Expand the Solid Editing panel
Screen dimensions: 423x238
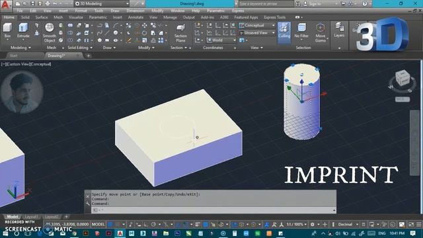point(80,48)
